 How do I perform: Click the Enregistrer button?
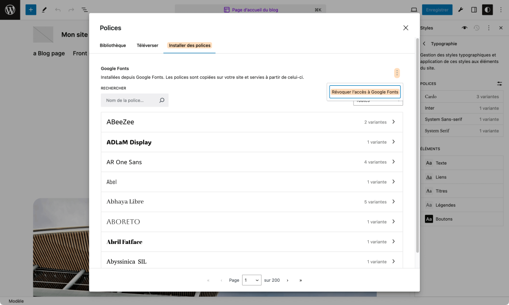(437, 10)
